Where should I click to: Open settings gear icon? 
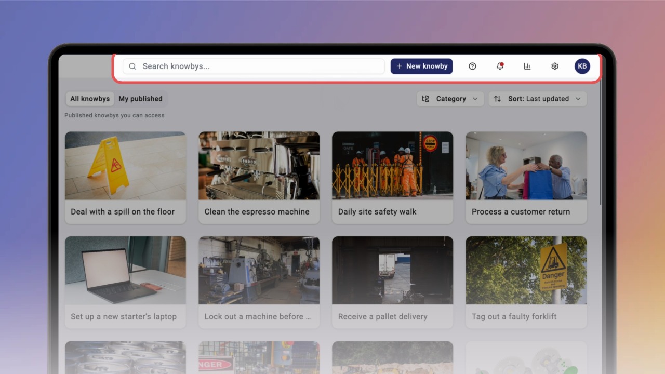554,66
